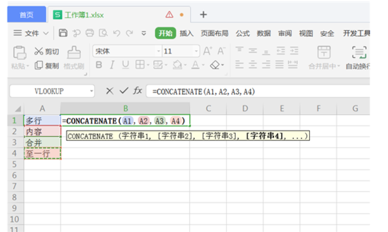
Task: Justify text alignment
Action: (x=279, y=65)
